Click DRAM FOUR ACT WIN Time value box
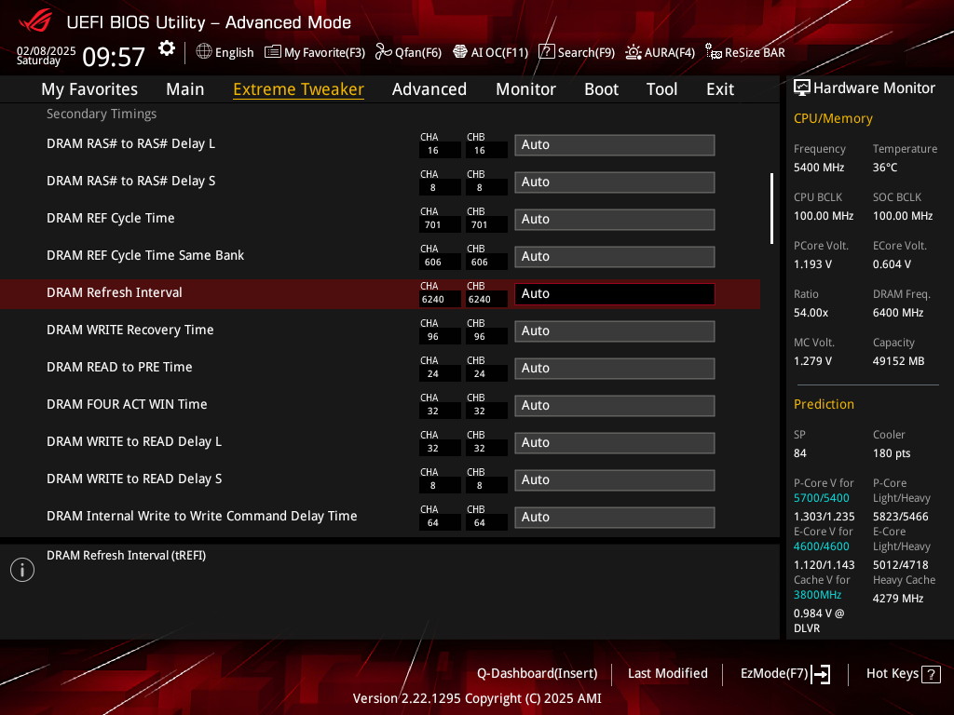The height and width of the screenshot is (715, 954). coord(615,406)
